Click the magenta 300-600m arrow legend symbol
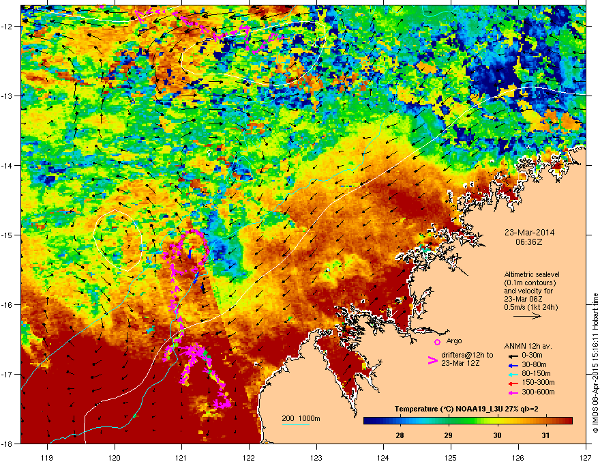 click(x=512, y=392)
